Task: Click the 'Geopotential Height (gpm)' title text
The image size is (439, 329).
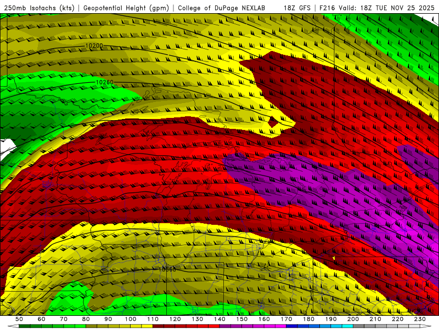Action: click(126, 8)
